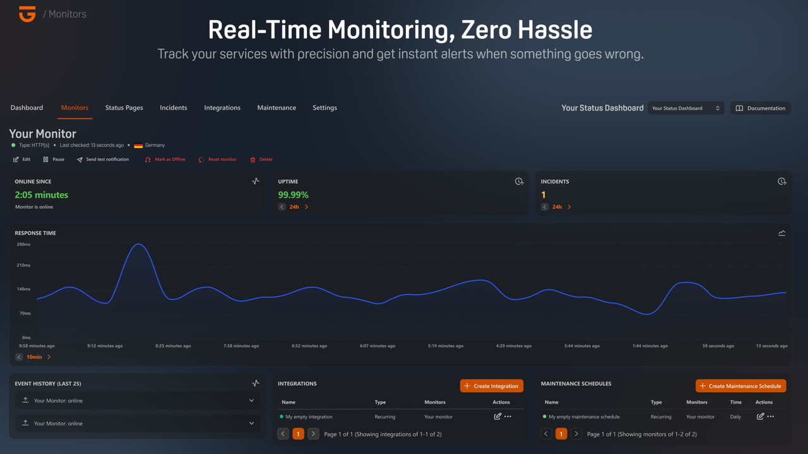Click the chart icon in Response Time panel
Screen dimensions: 808x454
coord(781,233)
